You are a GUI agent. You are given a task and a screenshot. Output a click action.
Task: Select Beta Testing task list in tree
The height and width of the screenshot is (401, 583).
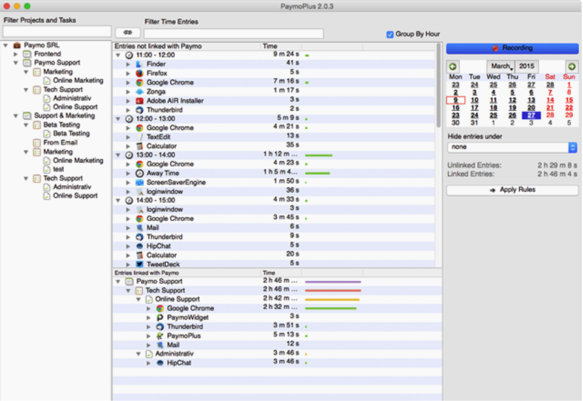(61, 125)
